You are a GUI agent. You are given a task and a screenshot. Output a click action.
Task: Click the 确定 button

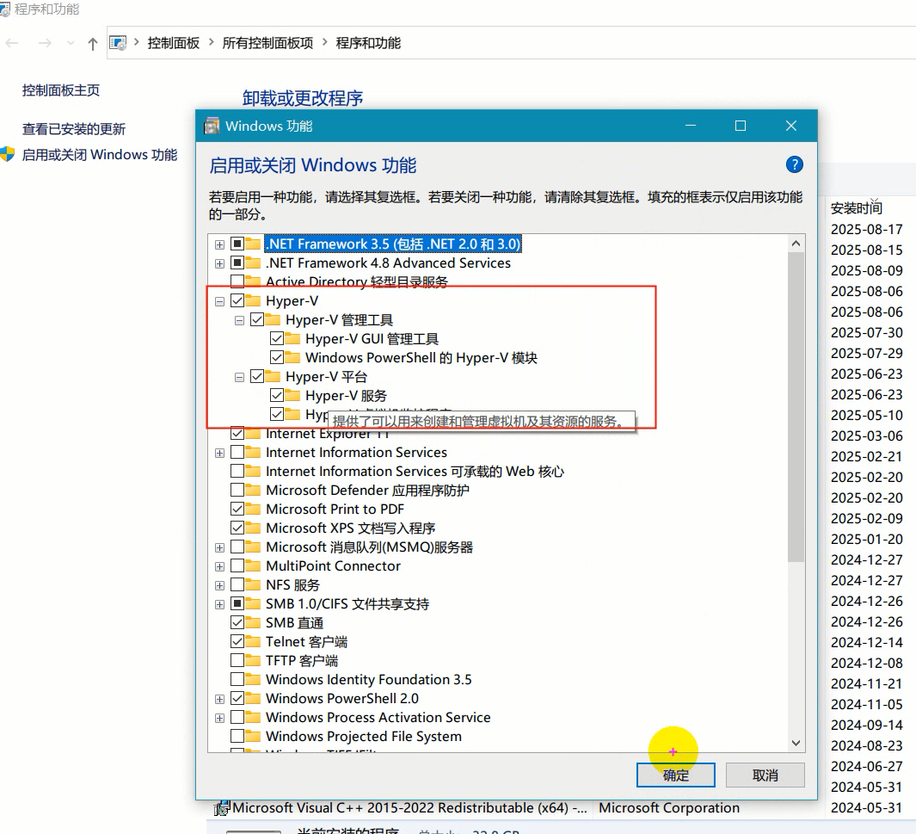pos(676,775)
